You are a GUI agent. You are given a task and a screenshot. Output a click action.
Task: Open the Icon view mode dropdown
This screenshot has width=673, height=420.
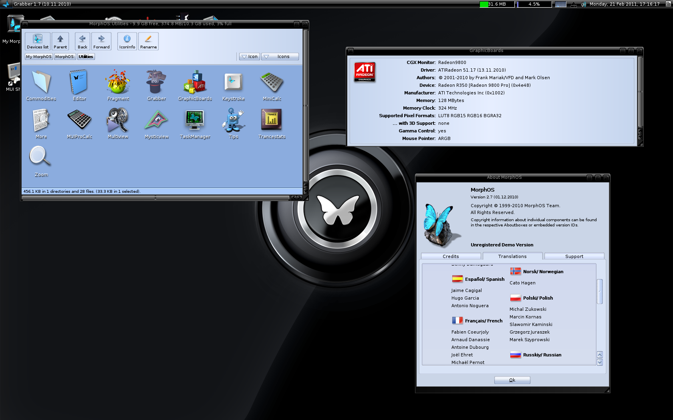249,56
